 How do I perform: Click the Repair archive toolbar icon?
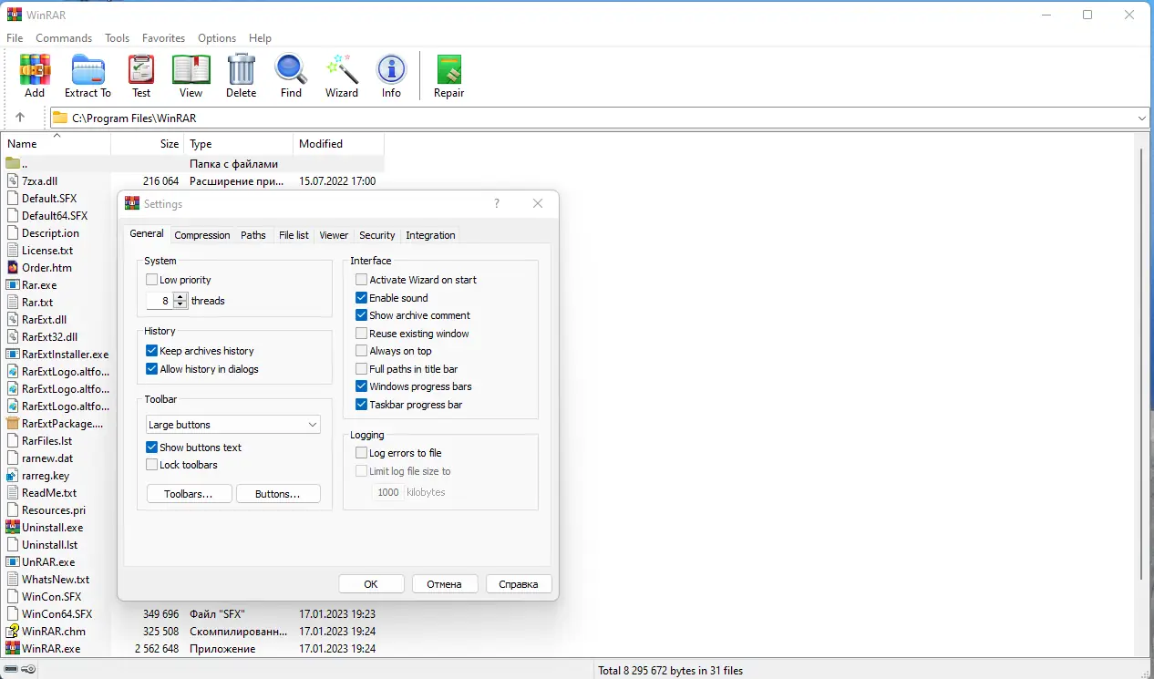pyautogui.click(x=448, y=69)
